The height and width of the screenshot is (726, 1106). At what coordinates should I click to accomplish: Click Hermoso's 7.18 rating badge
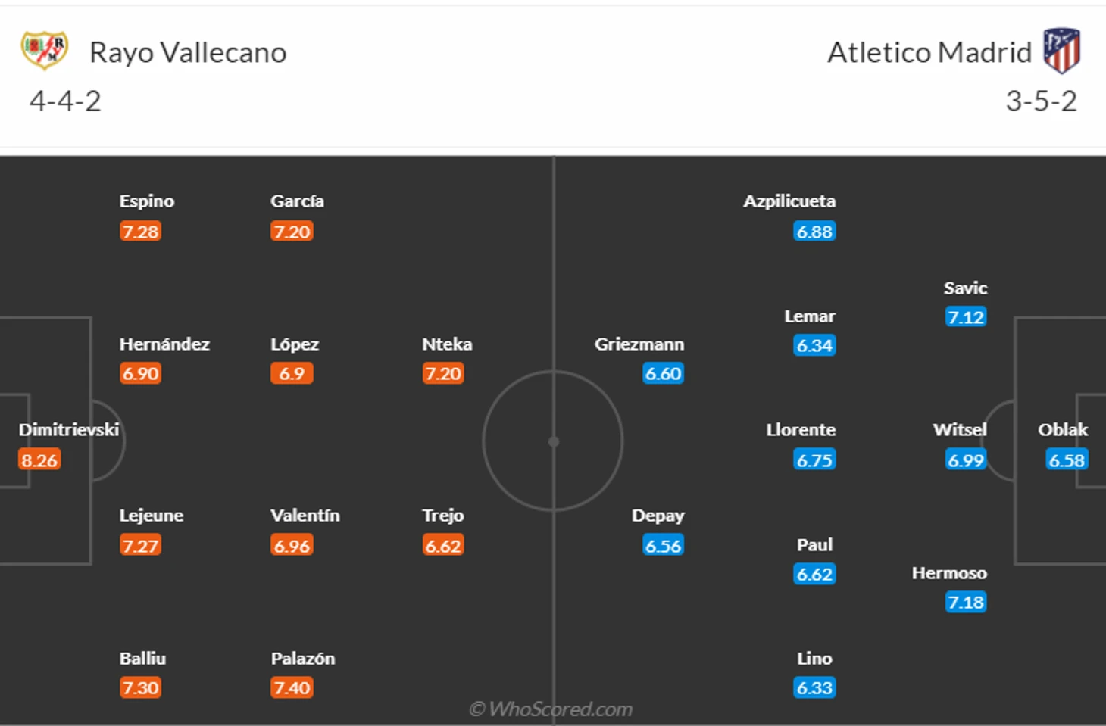pos(966,602)
